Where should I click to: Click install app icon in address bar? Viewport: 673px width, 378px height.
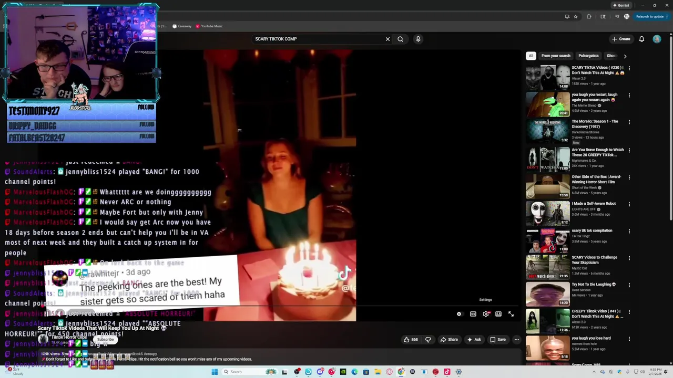pyautogui.click(x=567, y=16)
